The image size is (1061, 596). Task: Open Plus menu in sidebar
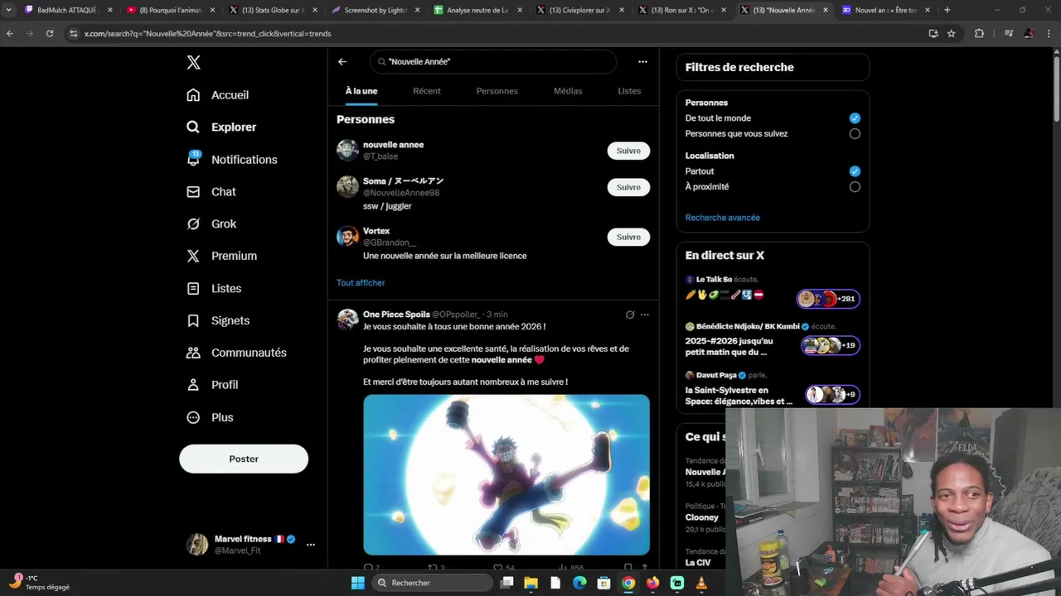tap(210, 417)
